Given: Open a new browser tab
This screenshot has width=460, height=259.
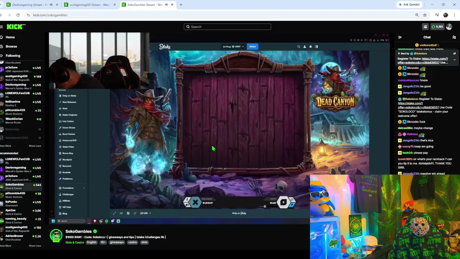Looking at the screenshot, I should 181,5.
